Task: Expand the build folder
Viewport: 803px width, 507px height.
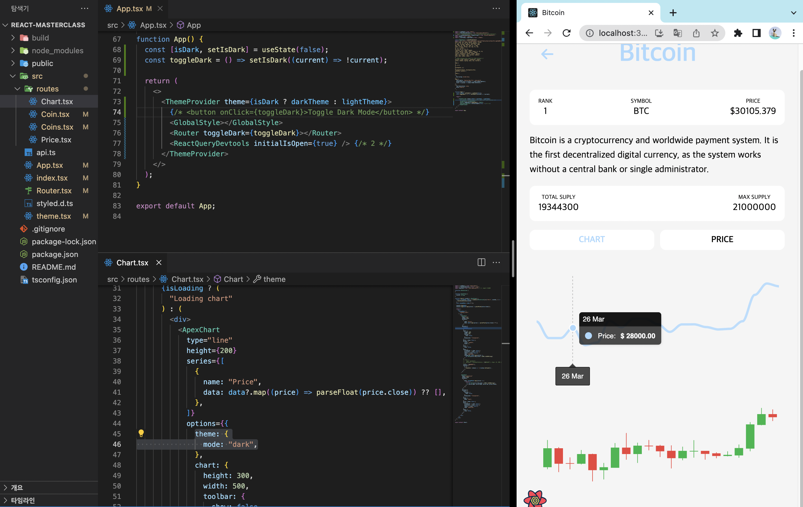Action: click(x=40, y=38)
